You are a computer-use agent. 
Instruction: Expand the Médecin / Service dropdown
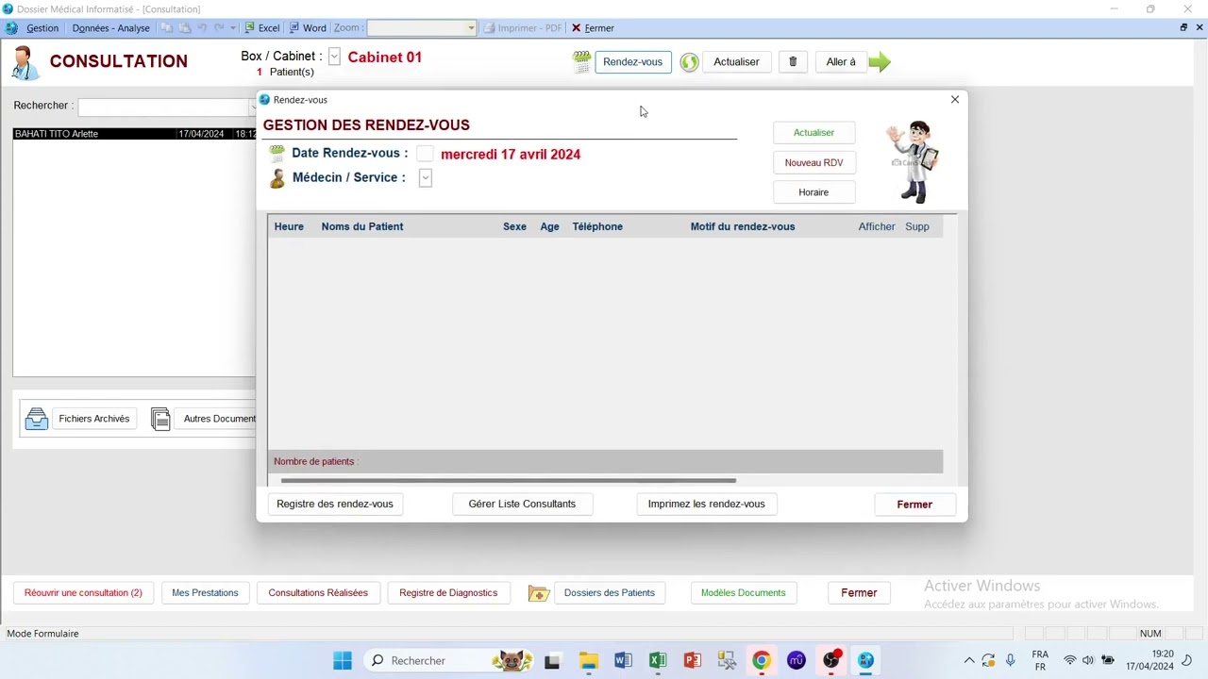[426, 177]
